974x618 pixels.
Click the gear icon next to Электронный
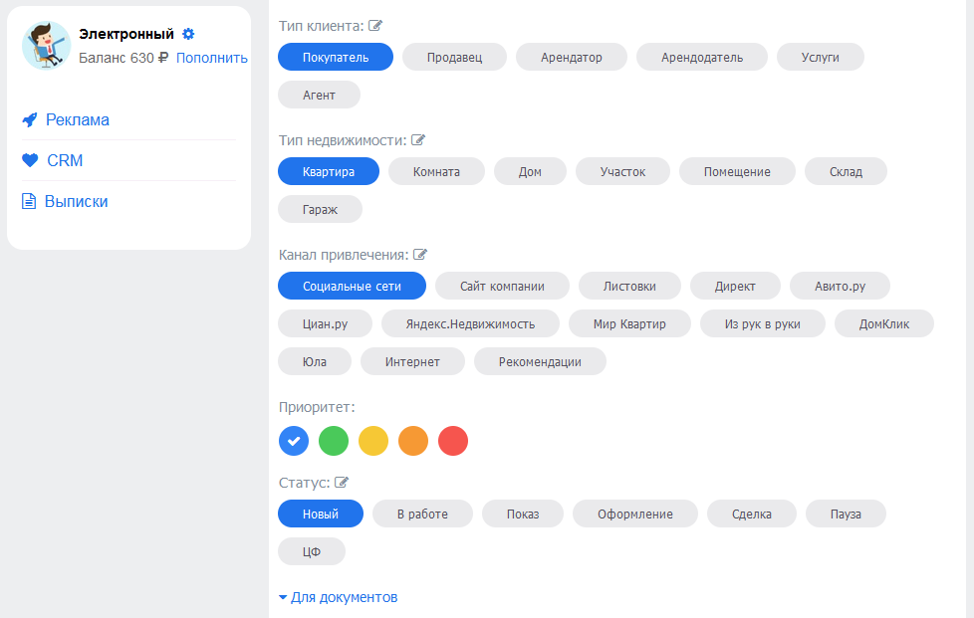click(188, 34)
